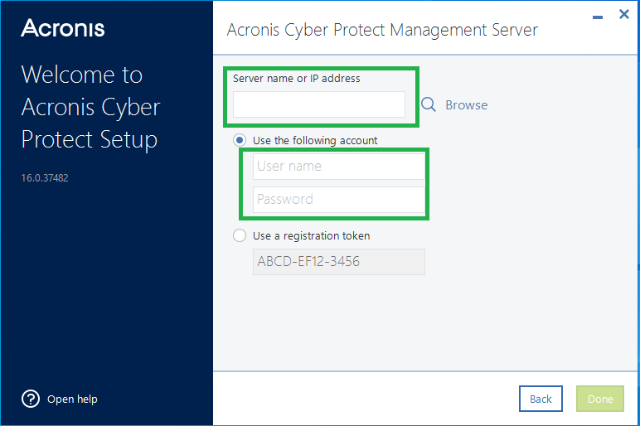Image resolution: width=640 pixels, height=426 pixels.
Task: Open the 'Open help' link text
Action: tap(72, 399)
